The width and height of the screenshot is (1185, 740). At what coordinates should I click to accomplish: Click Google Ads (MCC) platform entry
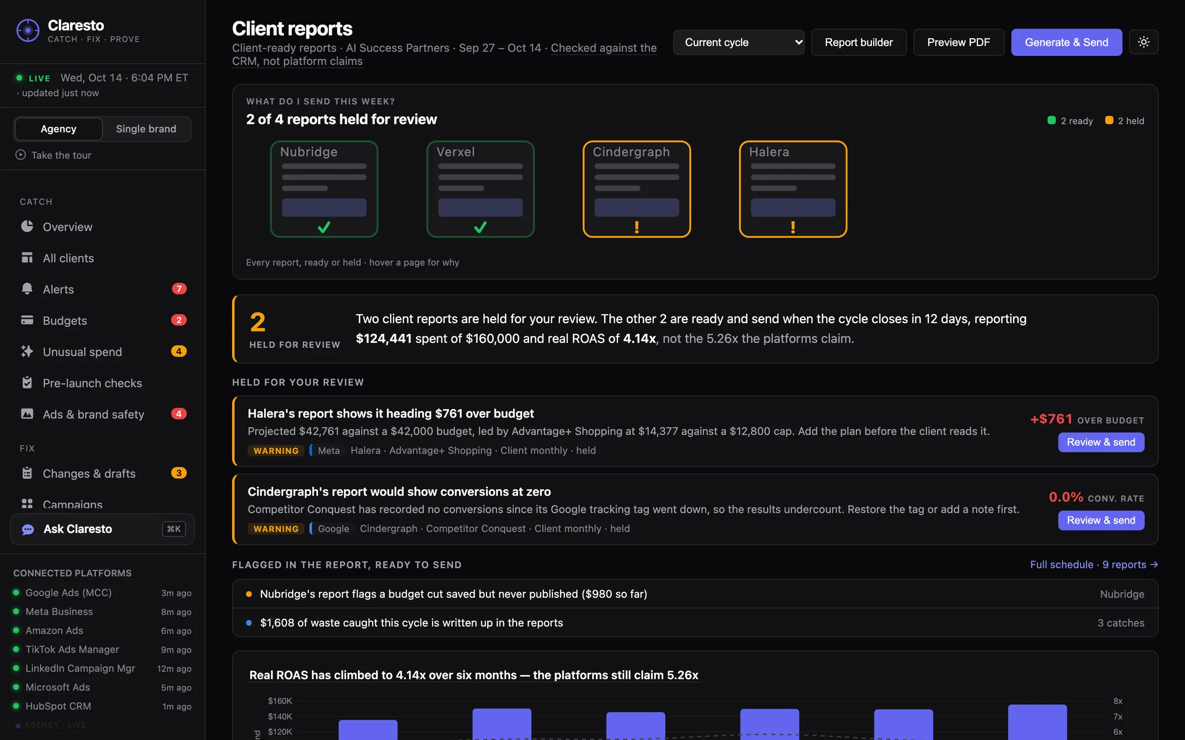click(102, 592)
